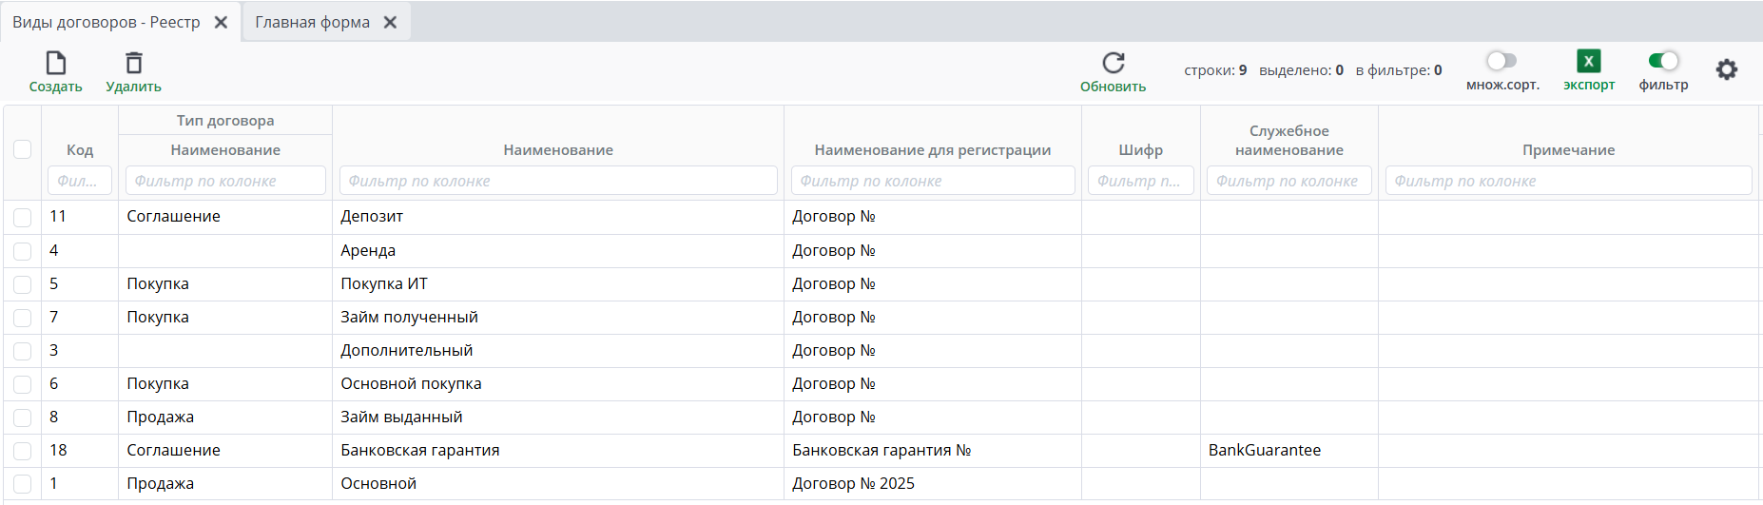
Task: Switch to the Главная форма tab
Action: [x=312, y=22]
